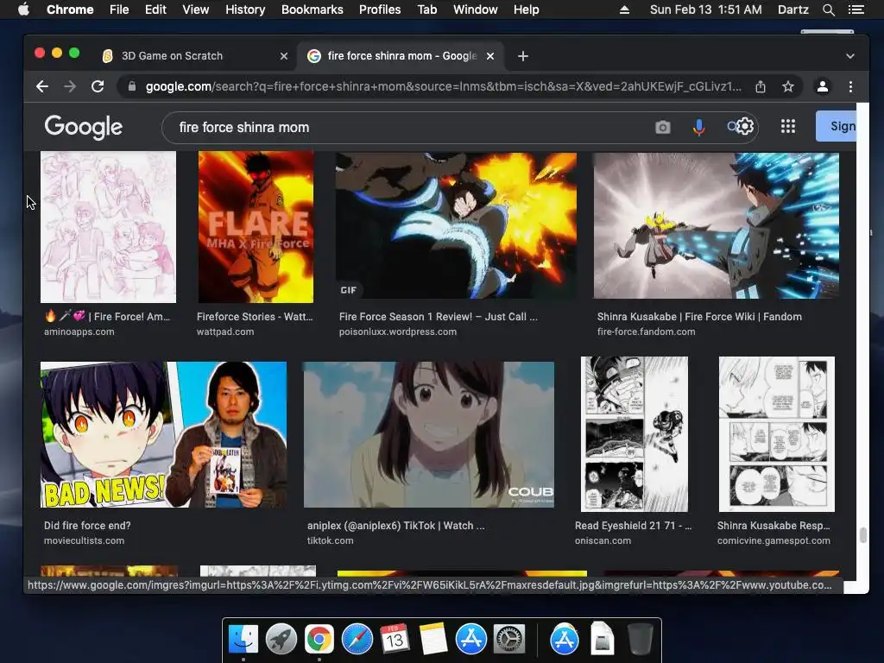Click the Dartz user name in menu bar
The height and width of the screenshot is (663, 884).
click(792, 9)
